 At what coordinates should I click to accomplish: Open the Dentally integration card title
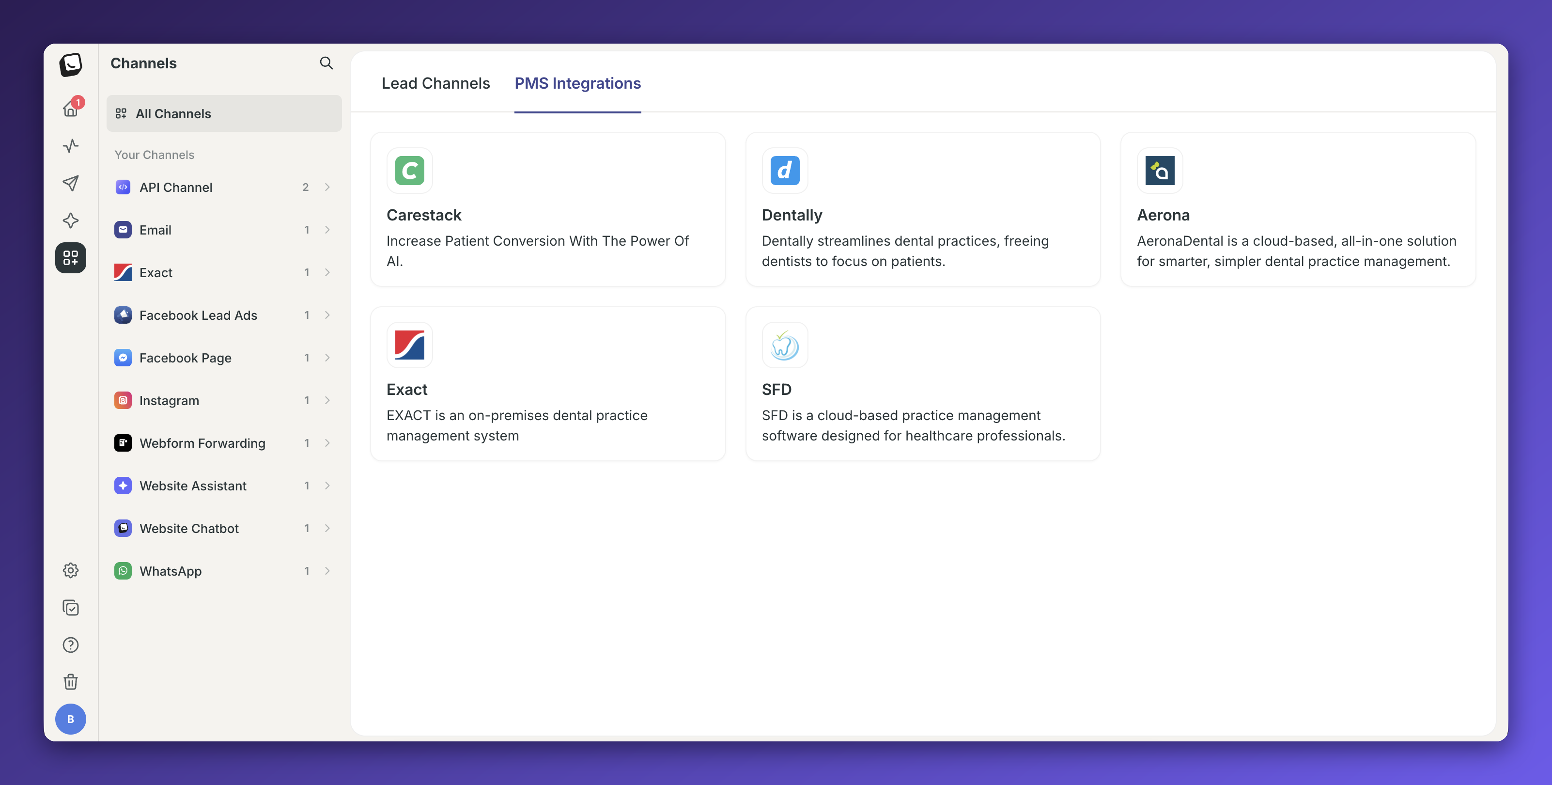point(792,215)
